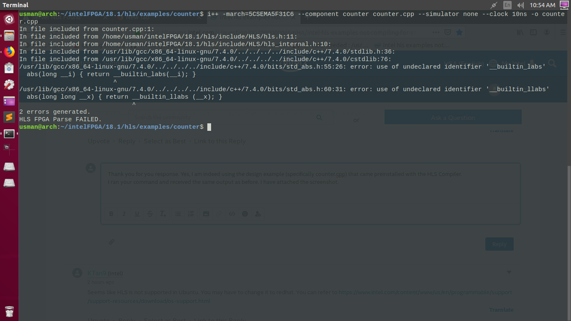The image size is (571, 321).
Task: Insert code snippet in reply editor
Action: (231, 214)
